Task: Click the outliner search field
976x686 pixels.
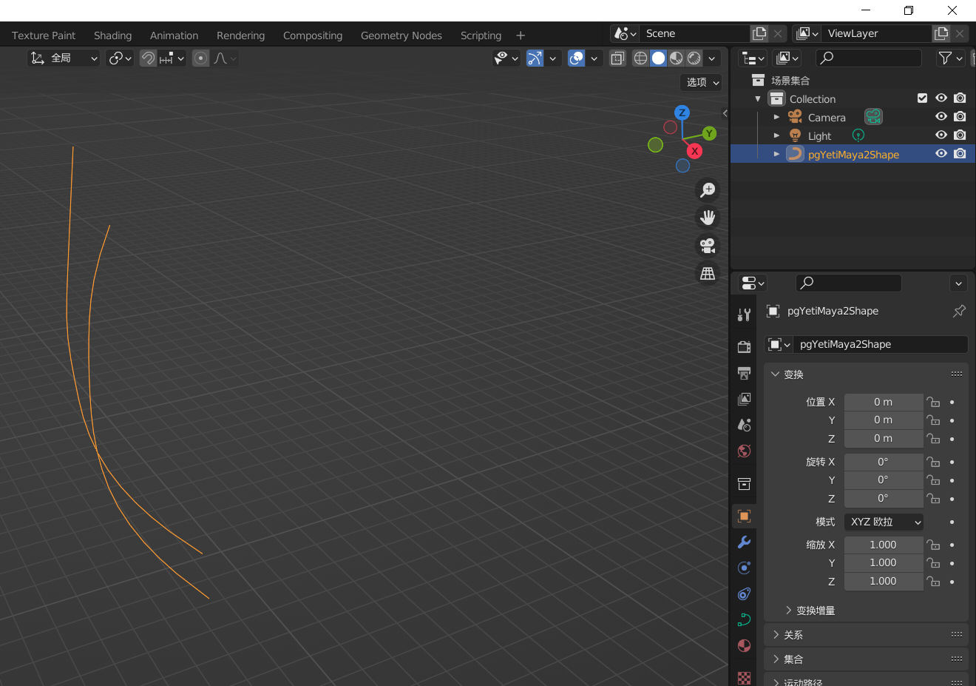Action: 868,58
